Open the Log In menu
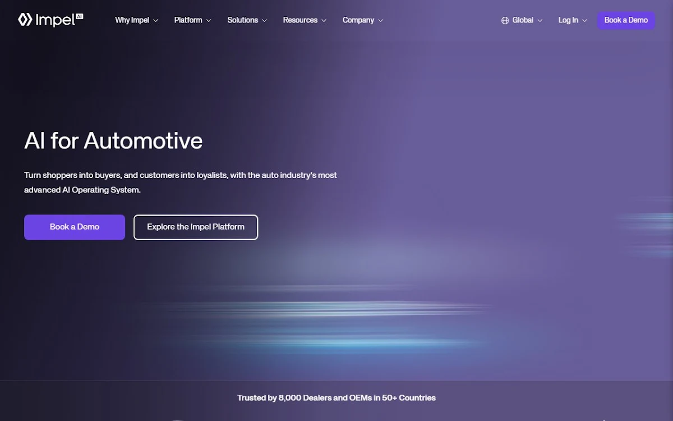The height and width of the screenshot is (421, 673). click(x=573, y=20)
